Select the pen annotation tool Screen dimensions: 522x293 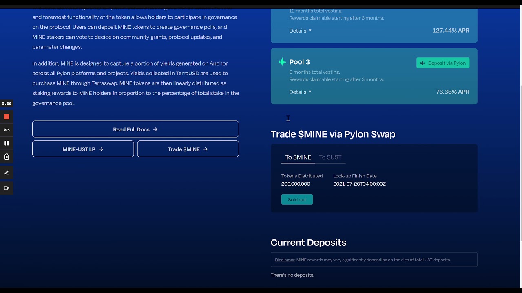pos(7,173)
